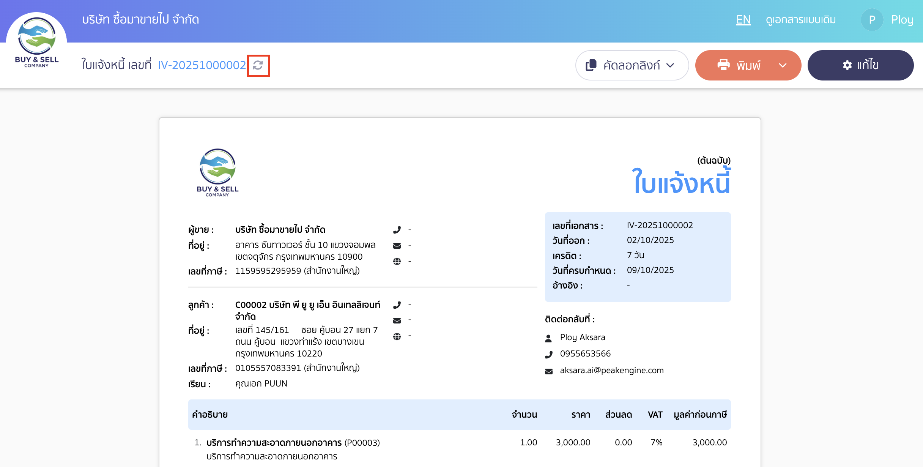Click the globe icon beside seller details
Viewport: 923px width, 467px height.
point(397,261)
